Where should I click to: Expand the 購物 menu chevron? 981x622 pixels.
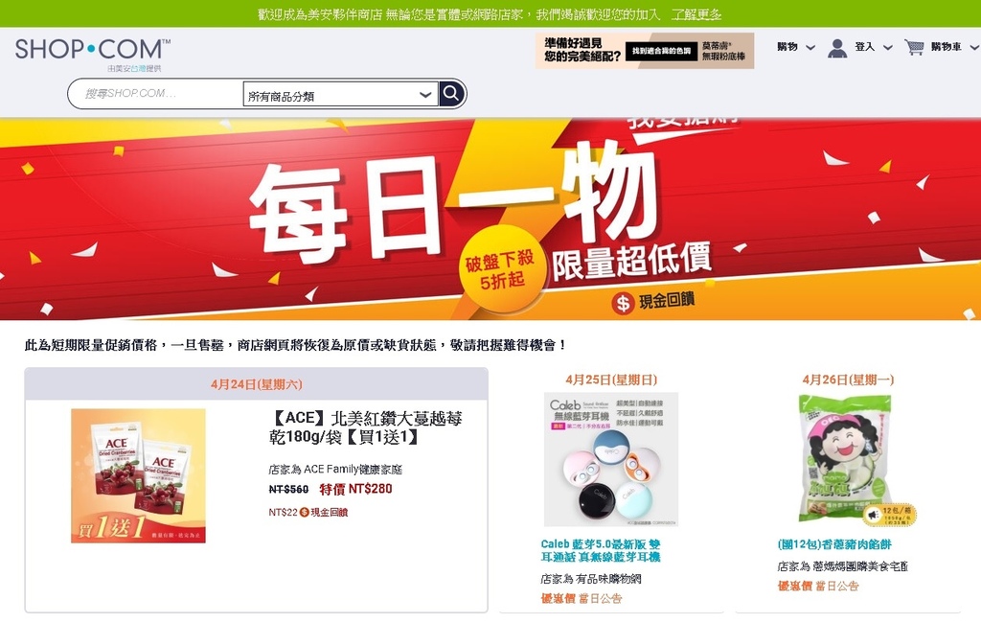click(x=810, y=48)
